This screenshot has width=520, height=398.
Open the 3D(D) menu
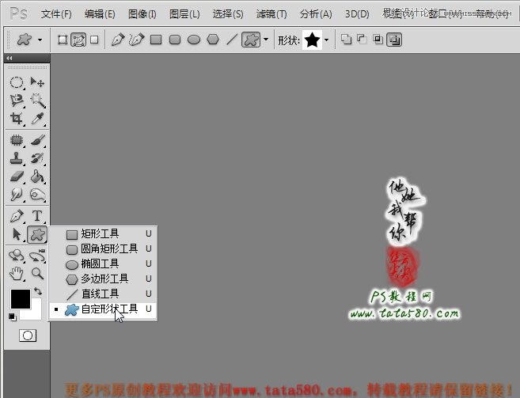tap(357, 14)
